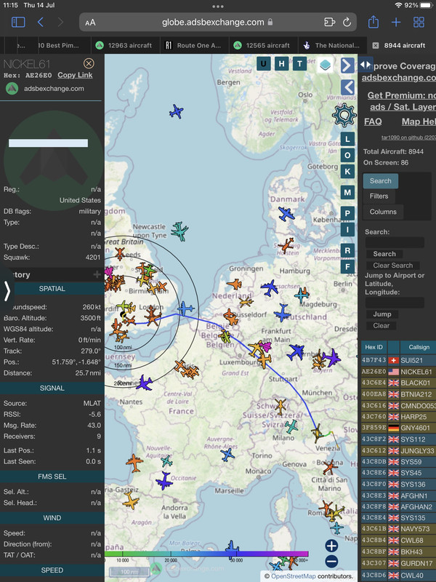Close the 8944 aircraft tab
The image size is (436, 582).
pos(376,45)
